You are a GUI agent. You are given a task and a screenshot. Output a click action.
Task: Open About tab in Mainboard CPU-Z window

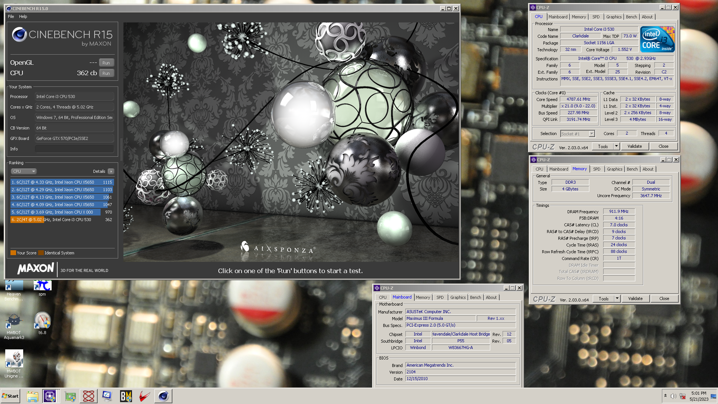pos(491,297)
